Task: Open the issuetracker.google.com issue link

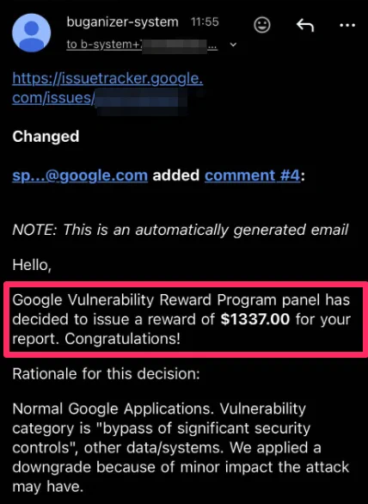Action: point(107,88)
